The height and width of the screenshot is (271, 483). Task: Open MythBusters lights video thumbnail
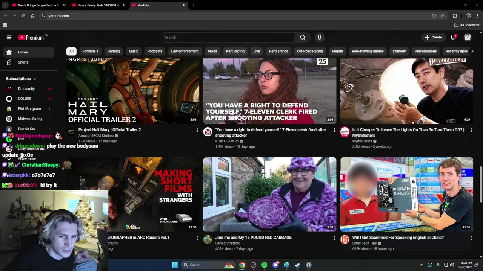click(407, 91)
